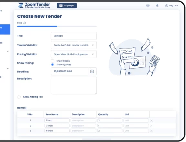Remove item row 1 with X icon
Image resolution: width=186 pixels, height=142 pixels.
pos(151,121)
